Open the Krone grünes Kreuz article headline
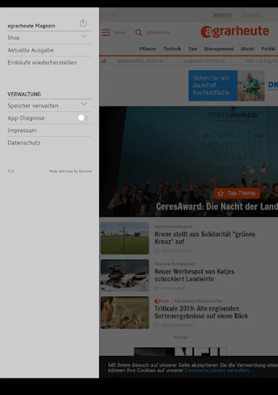 click(205, 238)
